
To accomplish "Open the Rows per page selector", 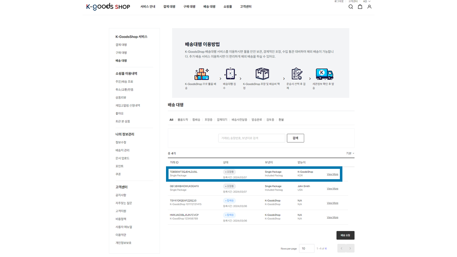I will (307, 248).
